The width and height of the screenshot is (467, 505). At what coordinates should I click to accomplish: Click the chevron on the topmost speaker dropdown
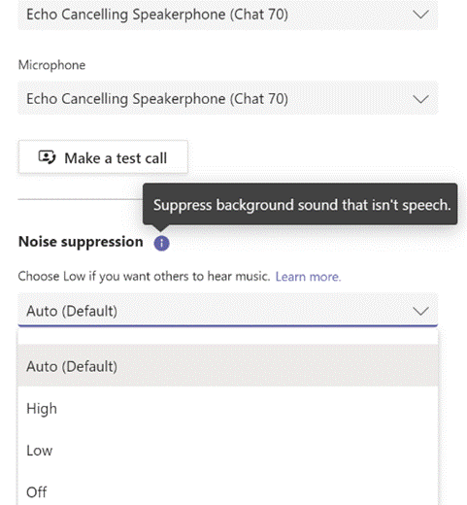[x=420, y=15]
